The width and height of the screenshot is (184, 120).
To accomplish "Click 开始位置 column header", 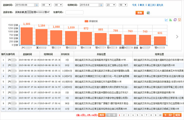I will tap(103, 54).
